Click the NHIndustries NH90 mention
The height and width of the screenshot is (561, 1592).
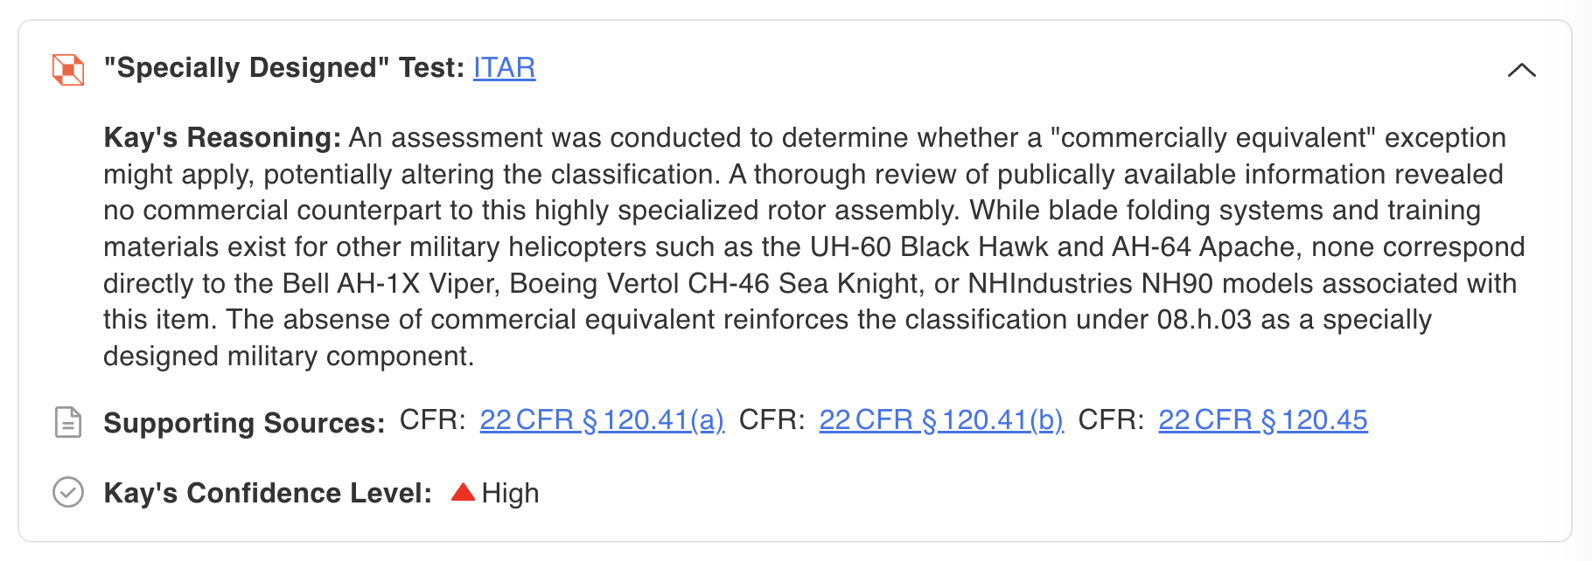point(1091,284)
